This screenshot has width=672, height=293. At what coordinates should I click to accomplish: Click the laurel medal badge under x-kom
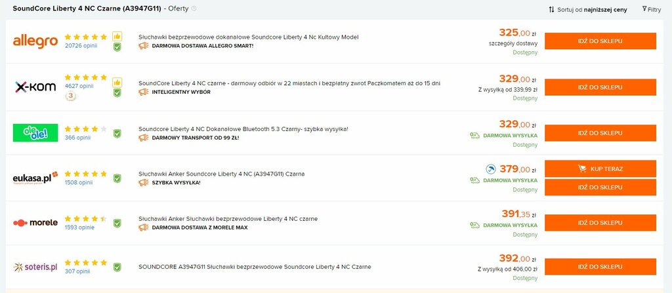(x=71, y=96)
